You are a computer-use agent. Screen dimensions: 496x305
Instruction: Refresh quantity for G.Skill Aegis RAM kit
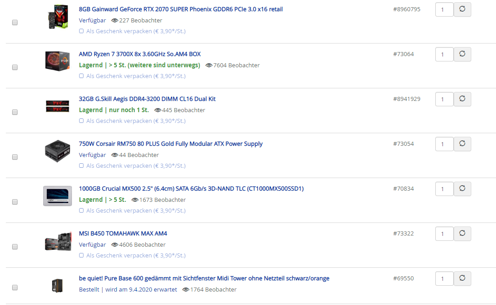coord(462,99)
